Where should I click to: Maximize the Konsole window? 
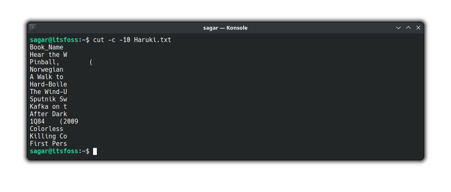(408, 28)
